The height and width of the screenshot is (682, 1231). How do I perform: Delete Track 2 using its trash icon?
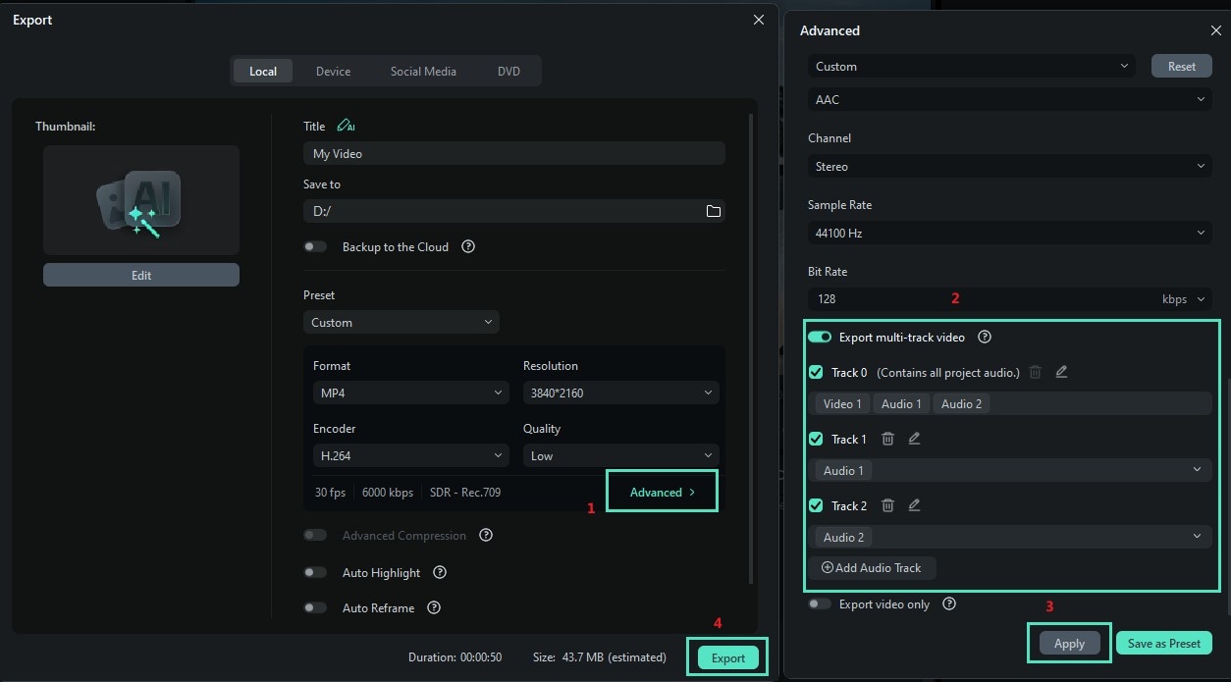click(x=887, y=505)
